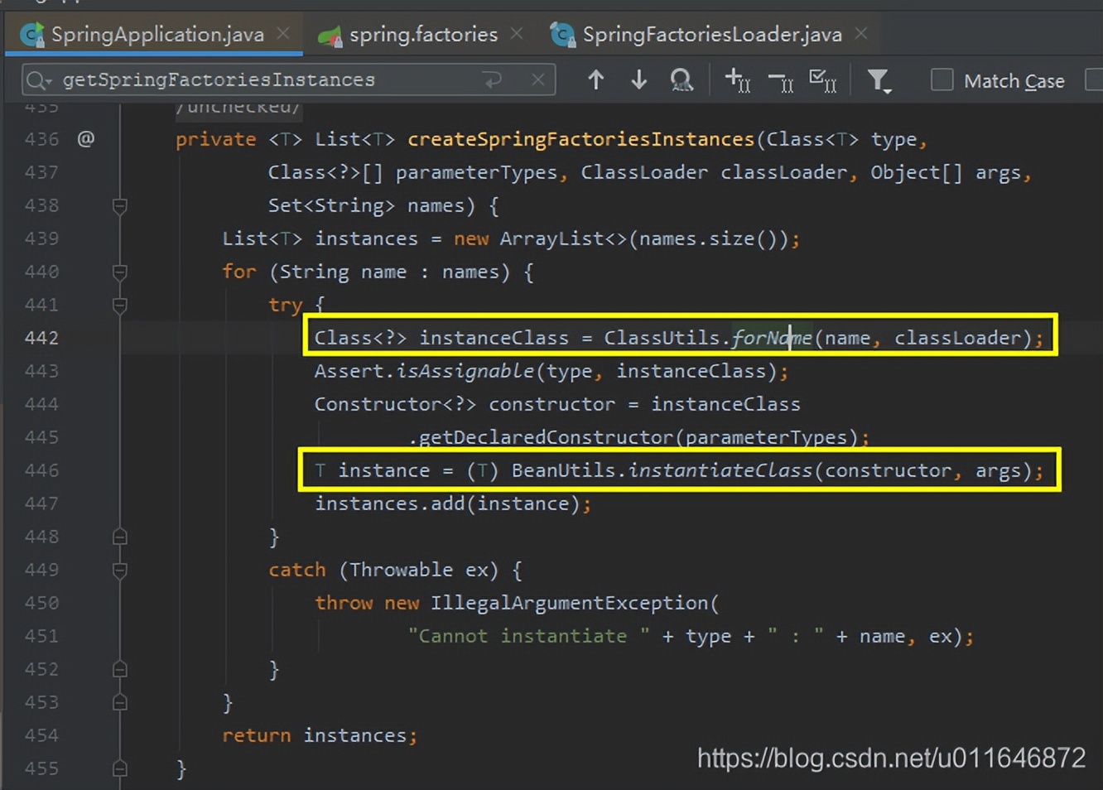The image size is (1103, 790).
Task: Close the spring.factories tab
Action: pyautogui.click(x=517, y=33)
